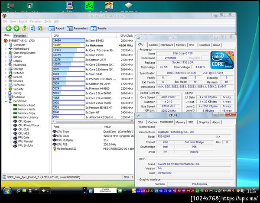Select the Memory Read benchmark item

(x=26, y=105)
